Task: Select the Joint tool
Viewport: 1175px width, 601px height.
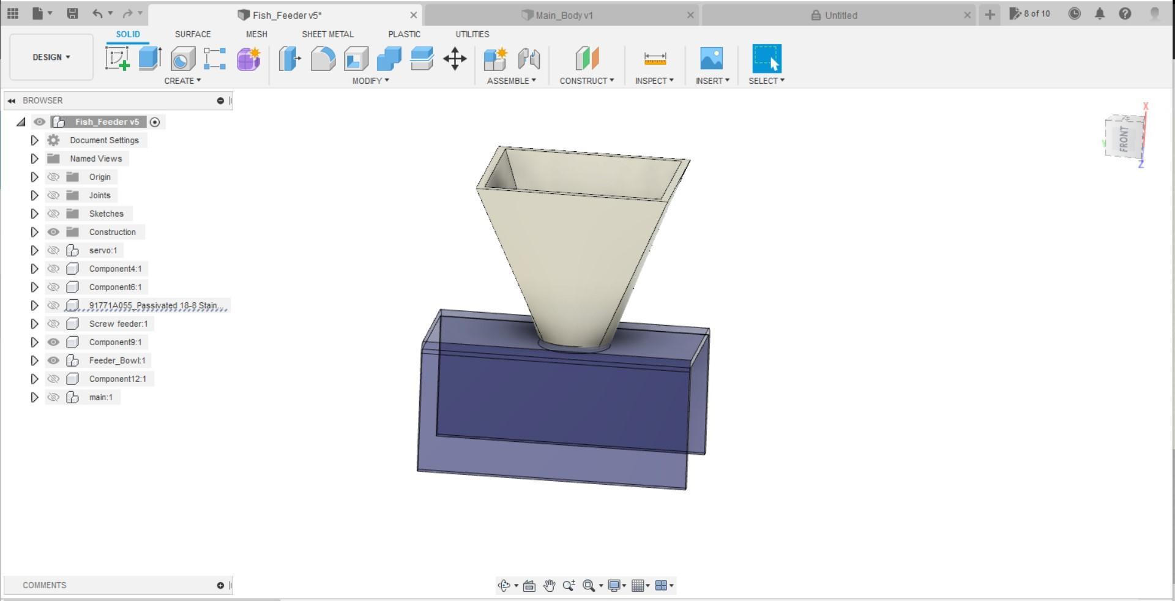Action: (529, 59)
